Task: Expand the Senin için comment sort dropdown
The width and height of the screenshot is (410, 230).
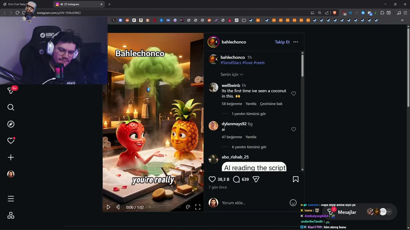Action: (232, 74)
